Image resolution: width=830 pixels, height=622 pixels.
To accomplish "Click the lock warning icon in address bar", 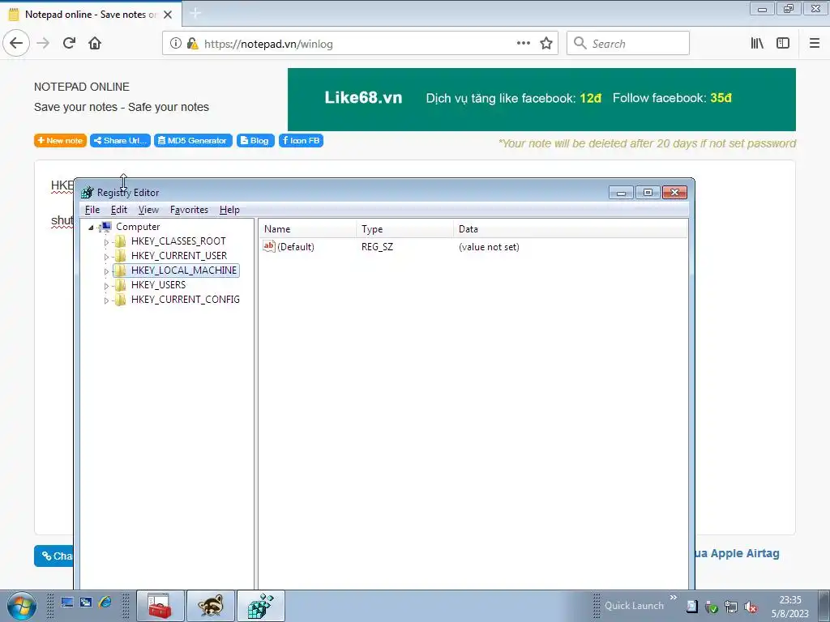I will click(x=193, y=44).
